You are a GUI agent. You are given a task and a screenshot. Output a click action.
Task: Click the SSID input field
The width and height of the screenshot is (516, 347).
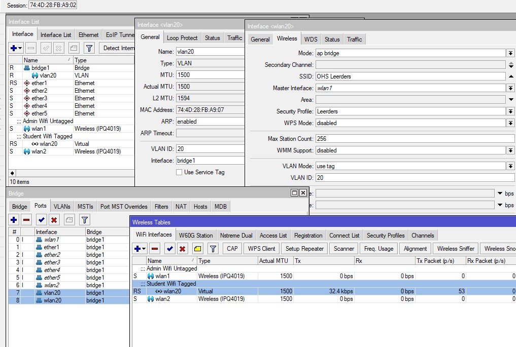pyautogui.click(x=410, y=76)
